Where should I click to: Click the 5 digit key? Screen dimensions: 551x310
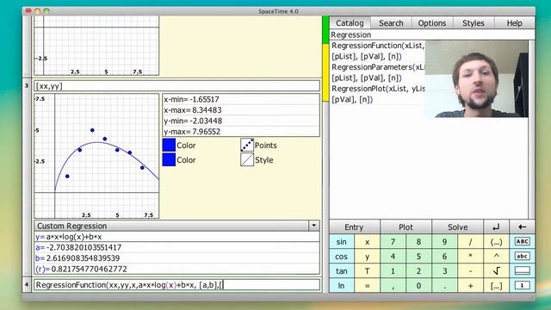click(418, 257)
